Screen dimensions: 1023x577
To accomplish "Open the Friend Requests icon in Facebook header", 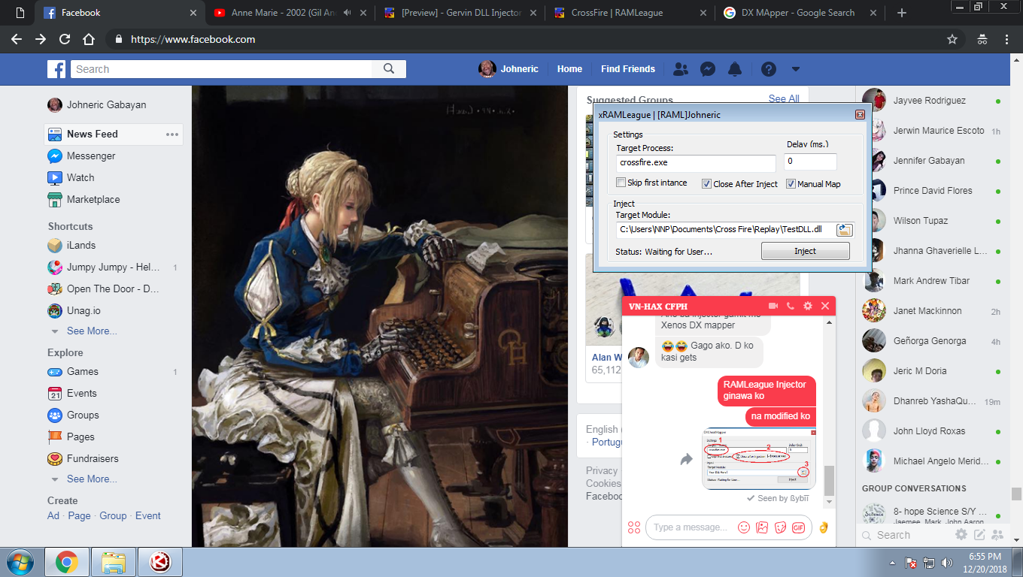I will [681, 69].
